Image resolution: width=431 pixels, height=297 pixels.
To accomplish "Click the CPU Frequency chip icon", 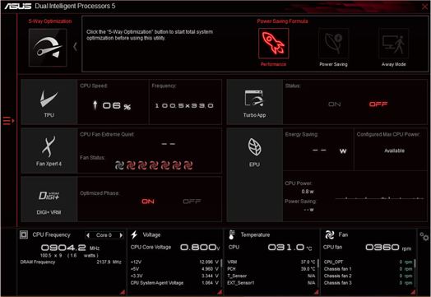I will [x=24, y=234].
